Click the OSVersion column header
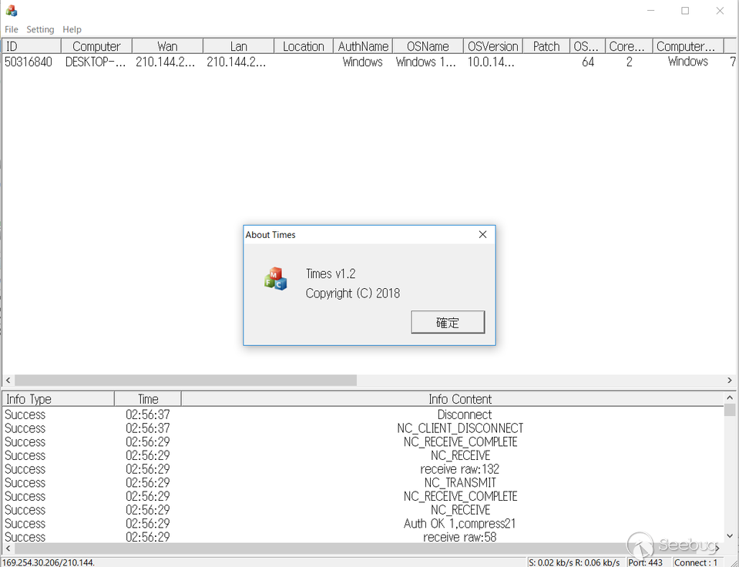This screenshot has width=739, height=567. [x=493, y=46]
